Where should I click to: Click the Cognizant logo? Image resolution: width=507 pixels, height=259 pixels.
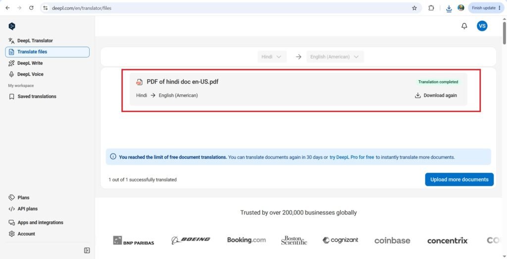pyautogui.click(x=341, y=240)
